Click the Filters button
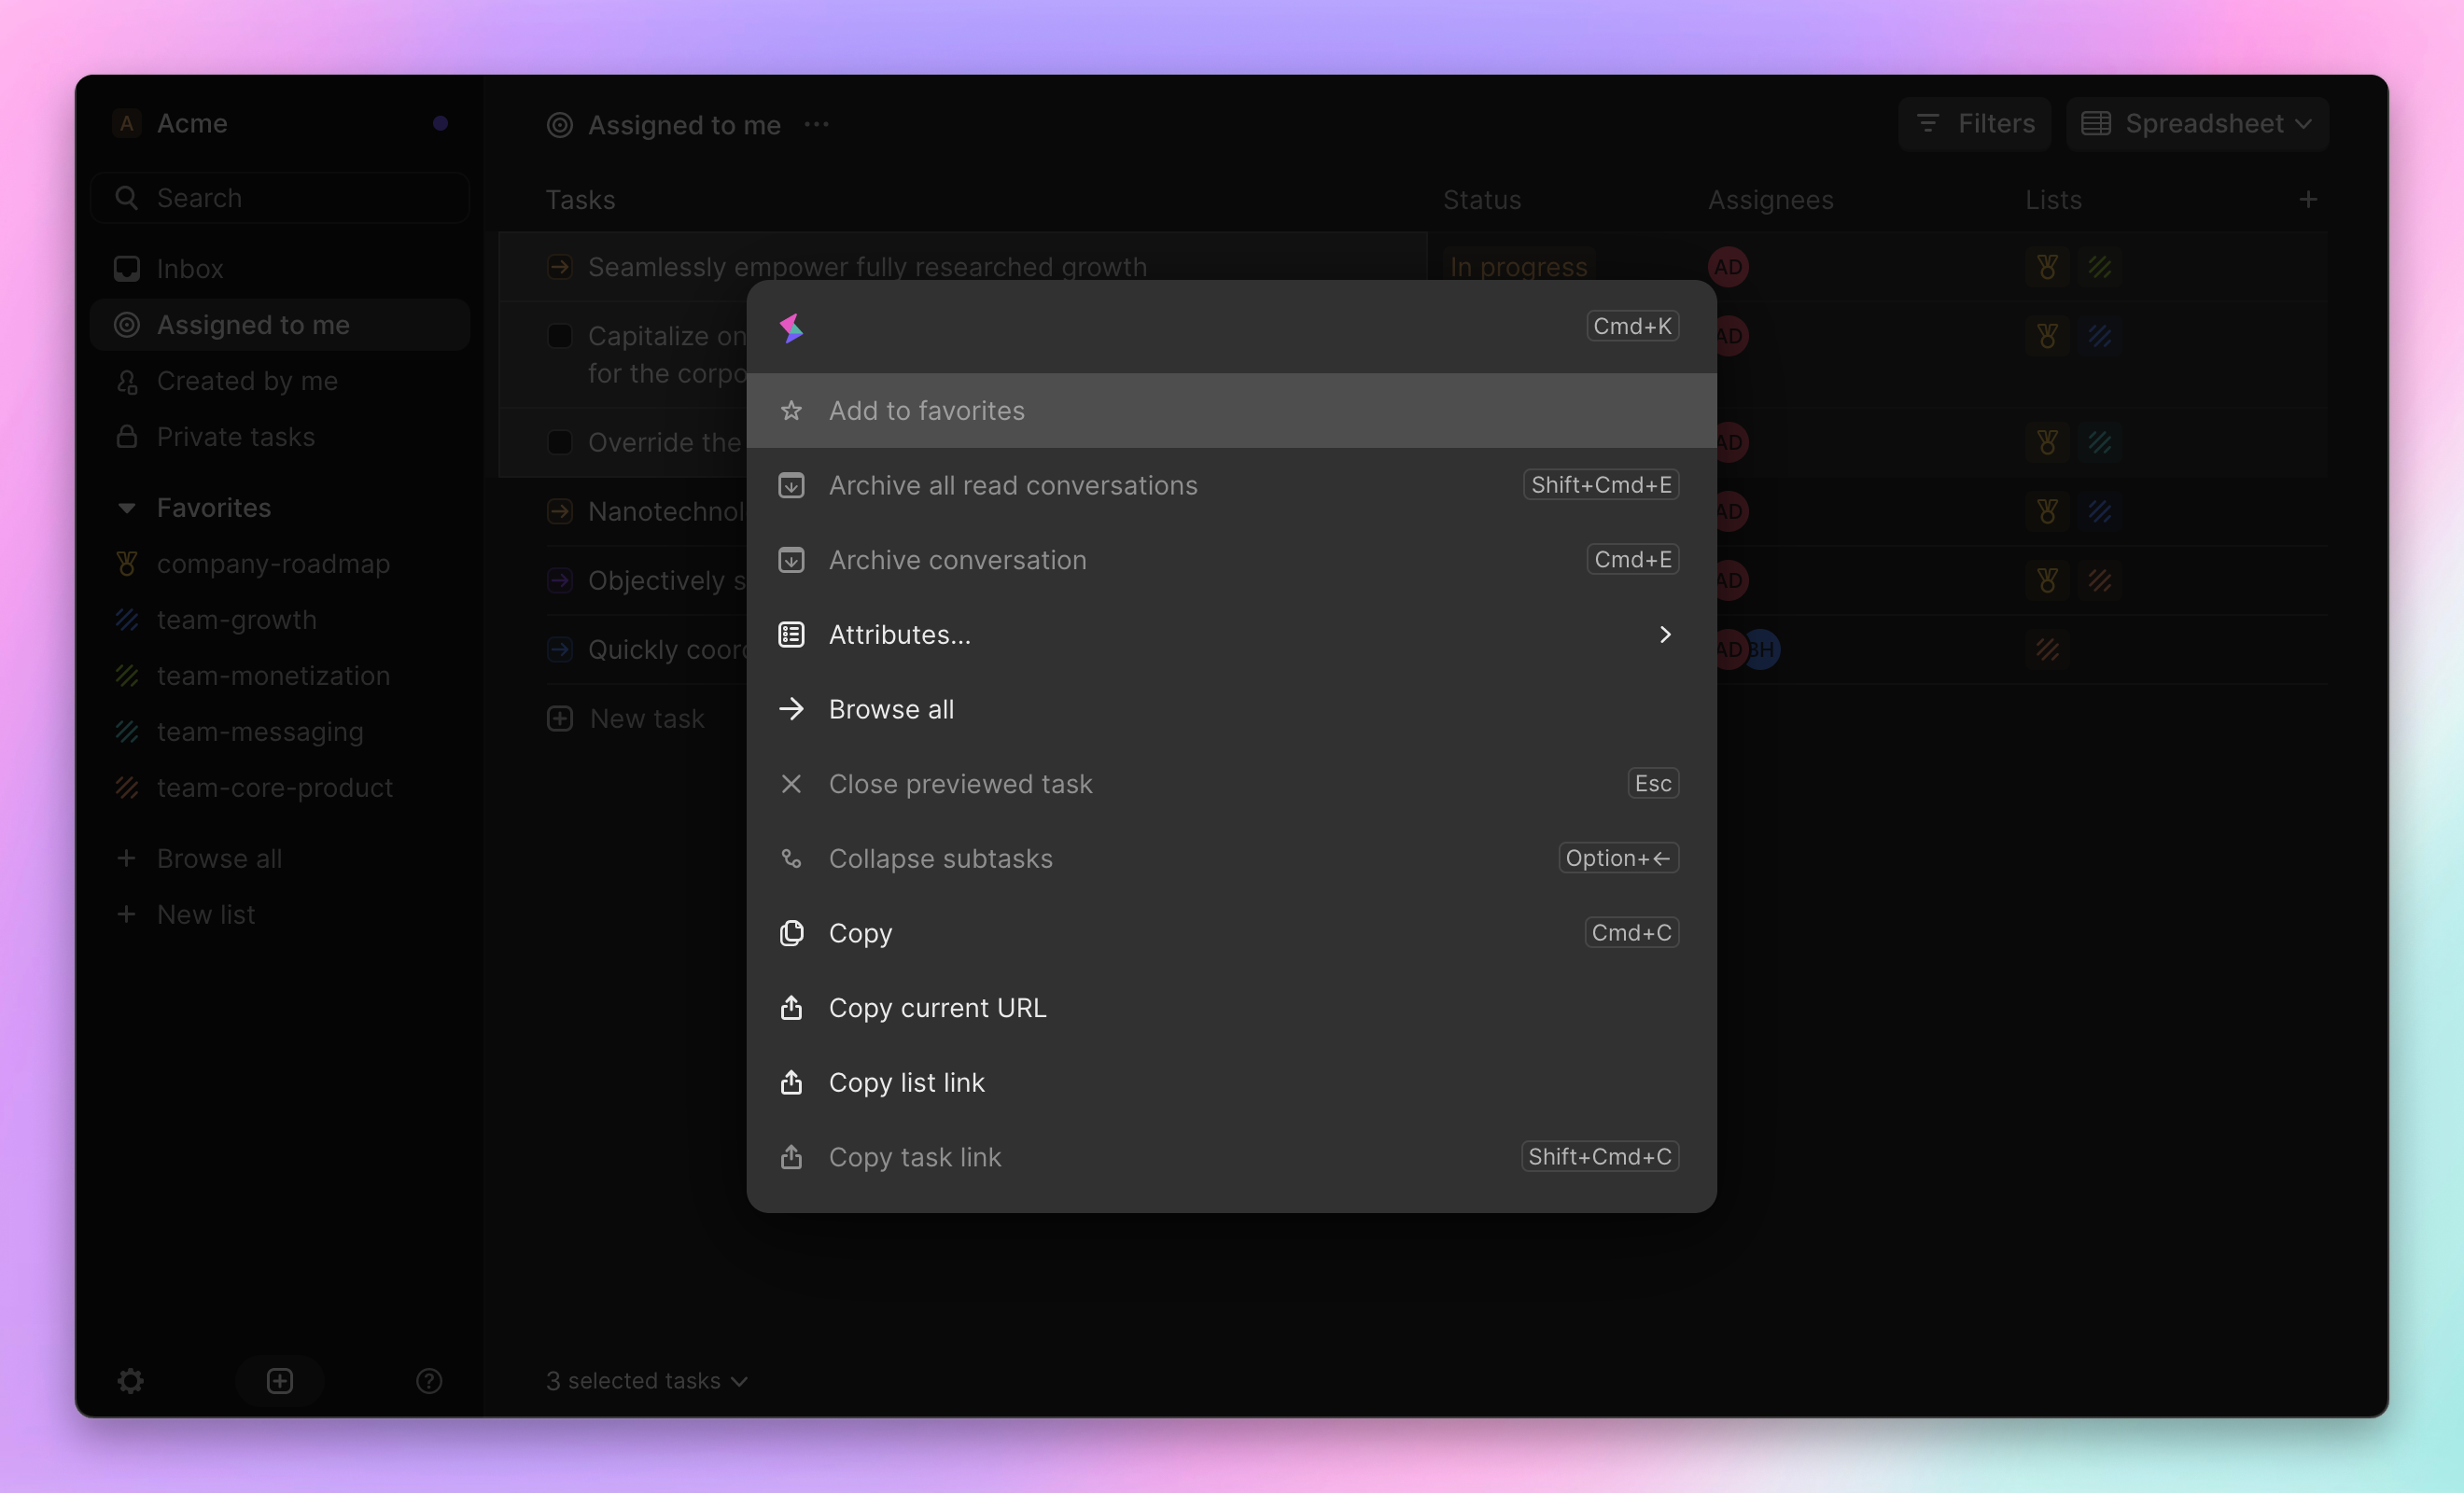 pos(1975,123)
